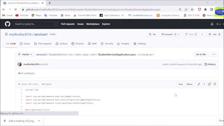Open the Security tab
This screenshot has height=126, width=224.
click(107, 43)
